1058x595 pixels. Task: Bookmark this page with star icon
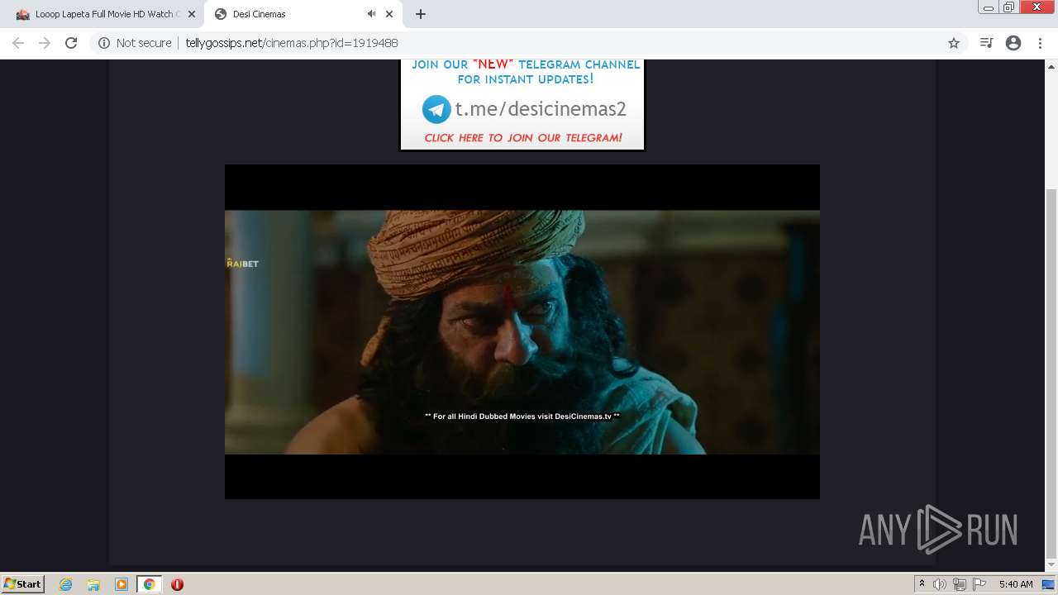pos(954,43)
